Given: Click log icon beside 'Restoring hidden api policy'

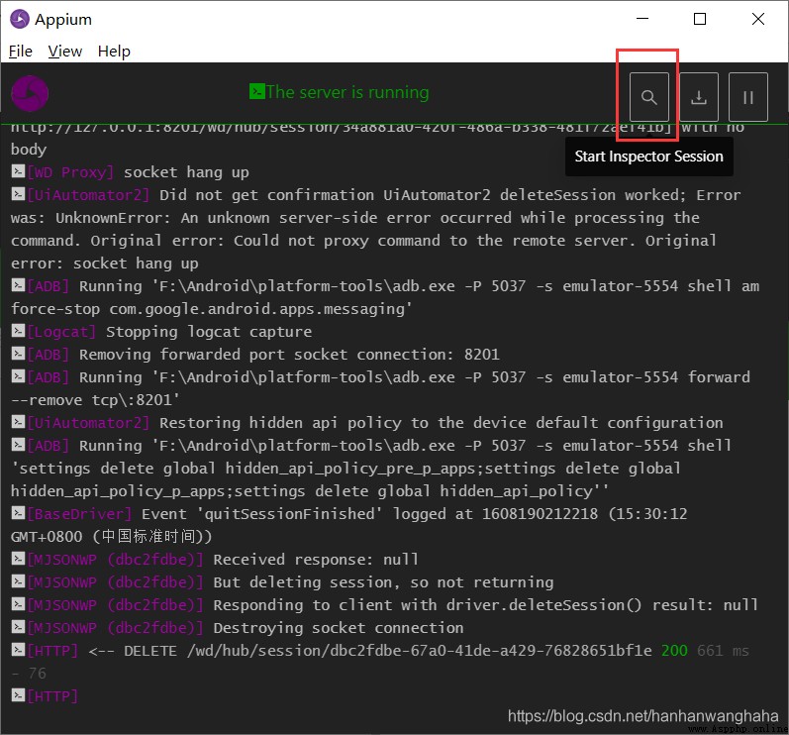Looking at the screenshot, I should 18,422.
